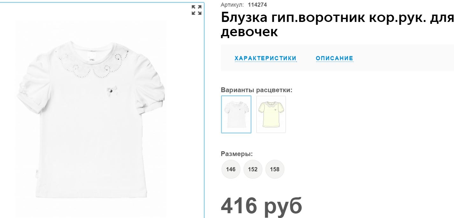Screen dimensions: 454x218
Task: Click the 416 руб price
Action: (261, 205)
